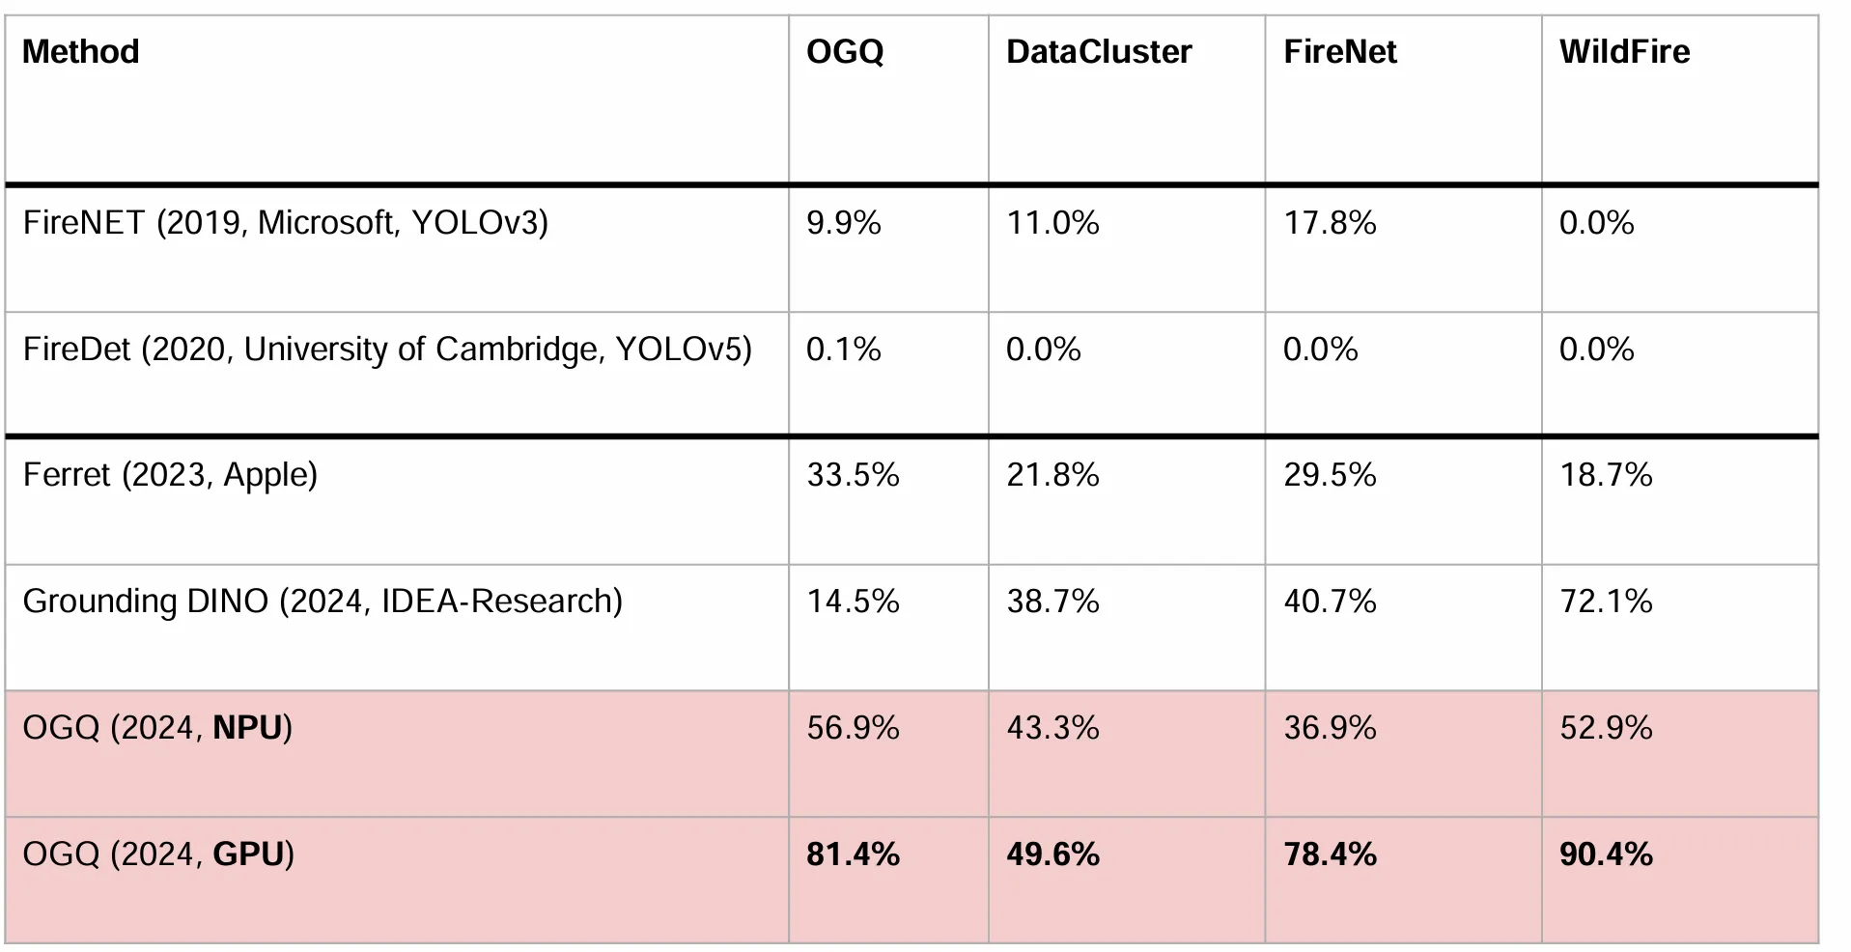
Task: Click the 90.4% WildFire result
Action: click(1606, 854)
